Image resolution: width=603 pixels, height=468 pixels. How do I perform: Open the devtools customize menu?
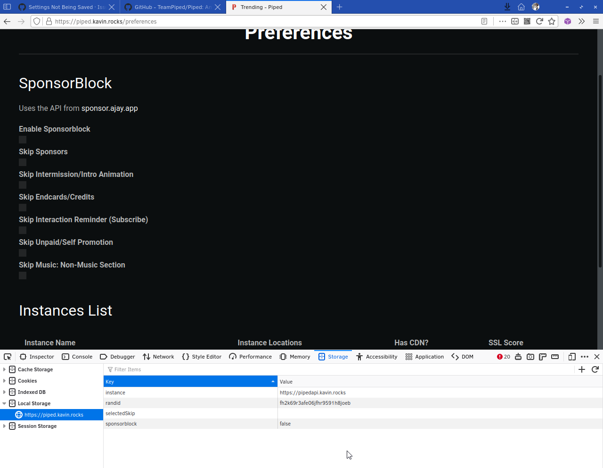tap(584, 357)
